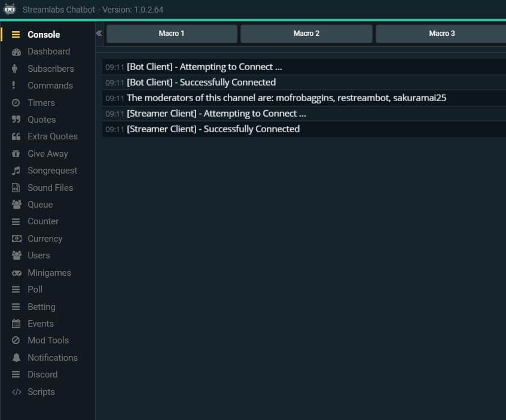Click the Give Away gift icon

pyautogui.click(x=16, y=153)
